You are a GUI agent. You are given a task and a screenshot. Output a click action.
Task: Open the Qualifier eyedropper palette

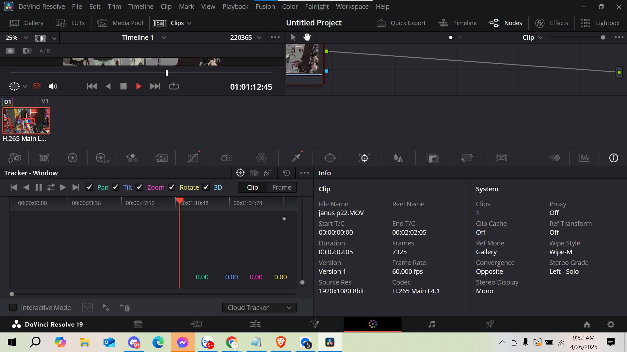296,158
